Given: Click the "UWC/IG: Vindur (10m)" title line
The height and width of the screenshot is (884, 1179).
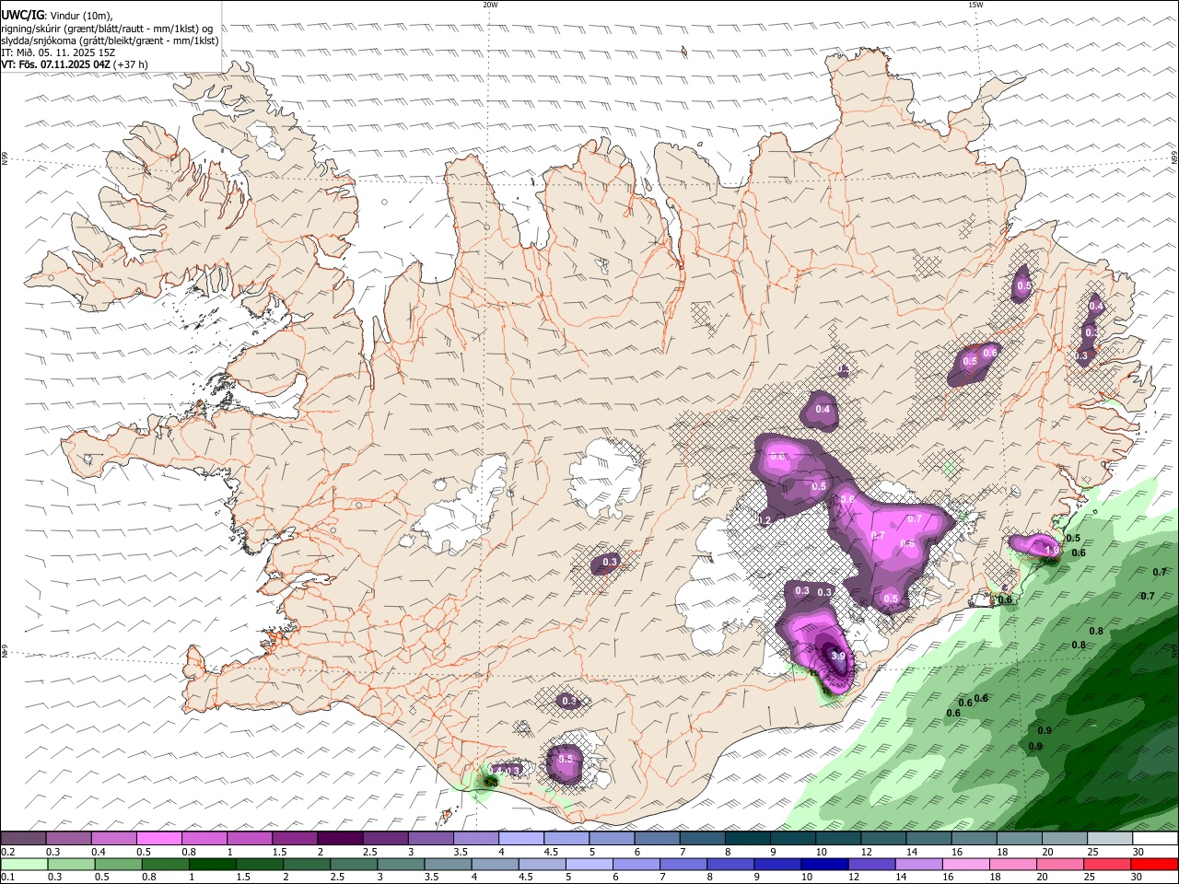Looking at the screenshot, I should coord(58,16).
